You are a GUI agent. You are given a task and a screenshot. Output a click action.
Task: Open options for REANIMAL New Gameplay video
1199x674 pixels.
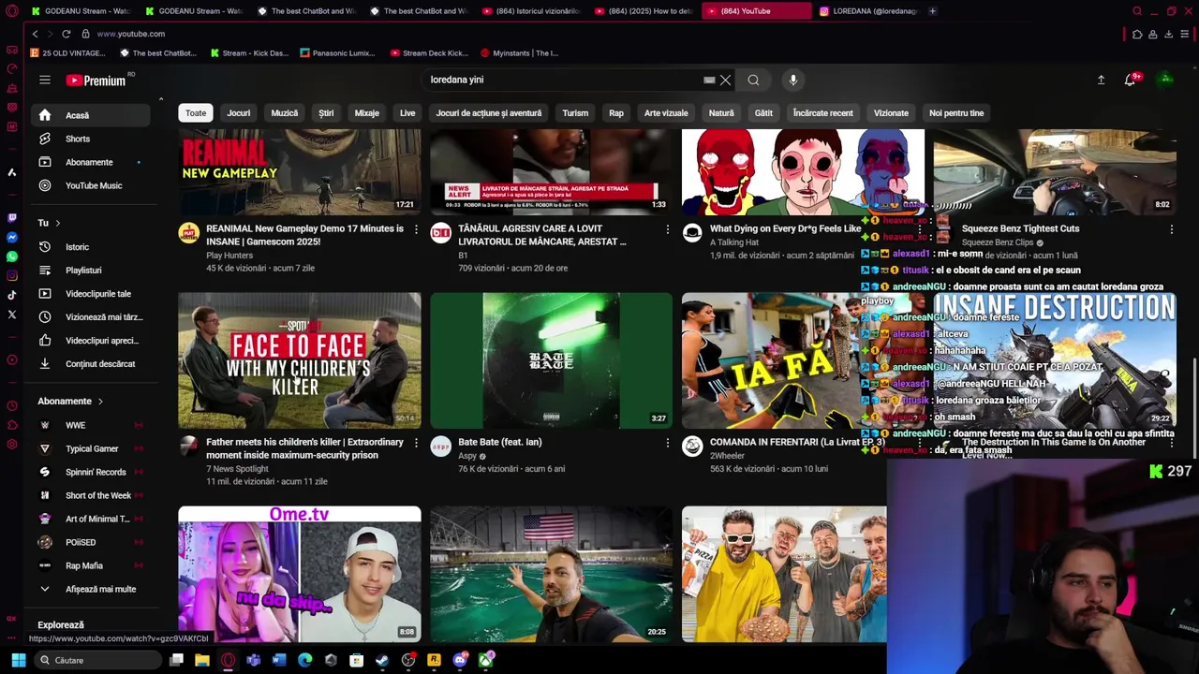click(x=416, y=229)
